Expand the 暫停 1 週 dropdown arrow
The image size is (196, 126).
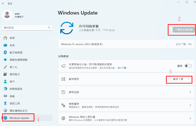[x=189, y=79]
